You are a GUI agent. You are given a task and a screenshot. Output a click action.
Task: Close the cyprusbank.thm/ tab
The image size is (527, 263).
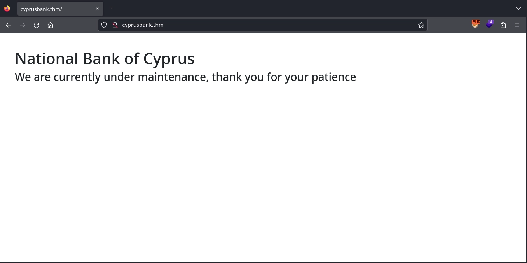point(97,9)
